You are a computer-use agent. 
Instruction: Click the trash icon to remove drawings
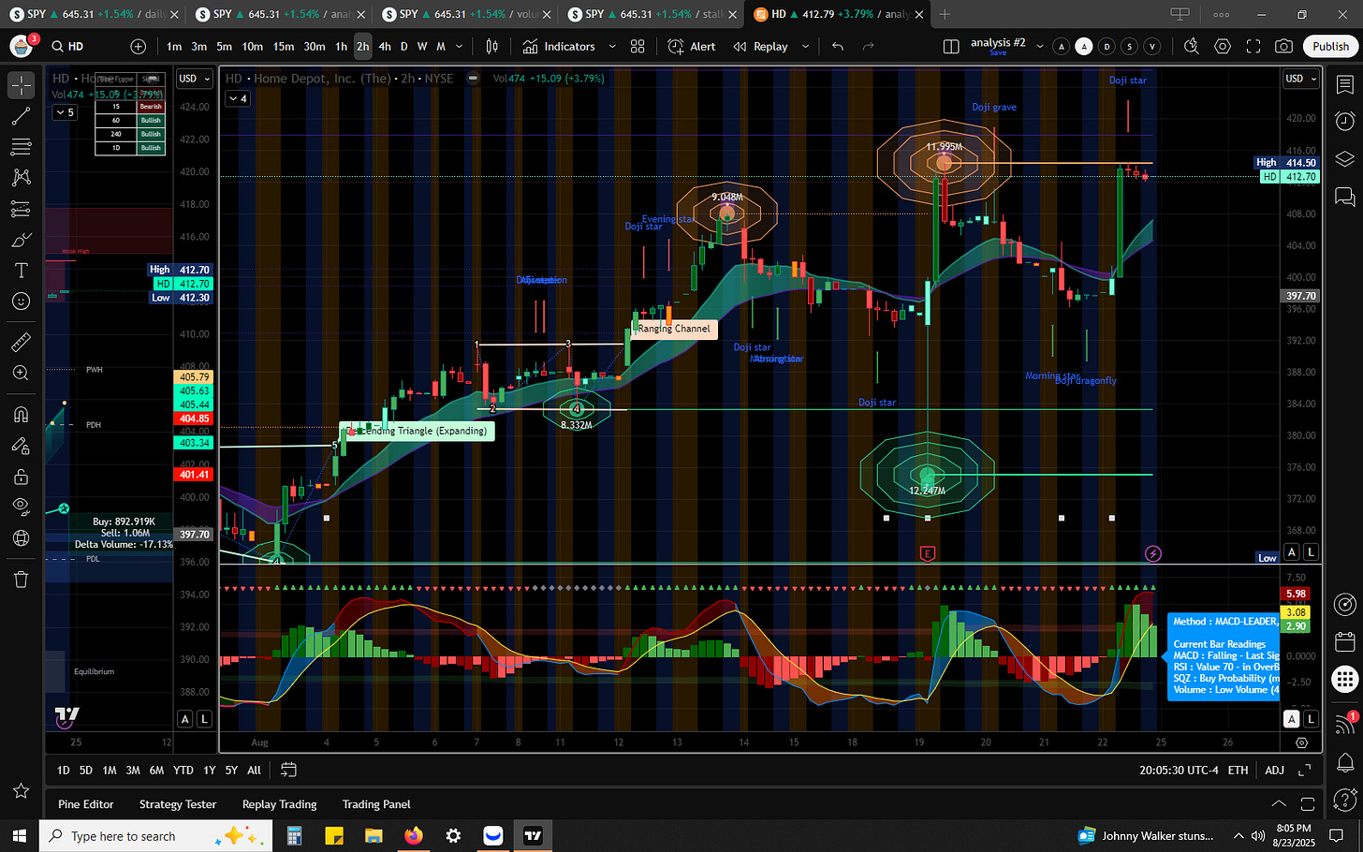pos(21,580)
